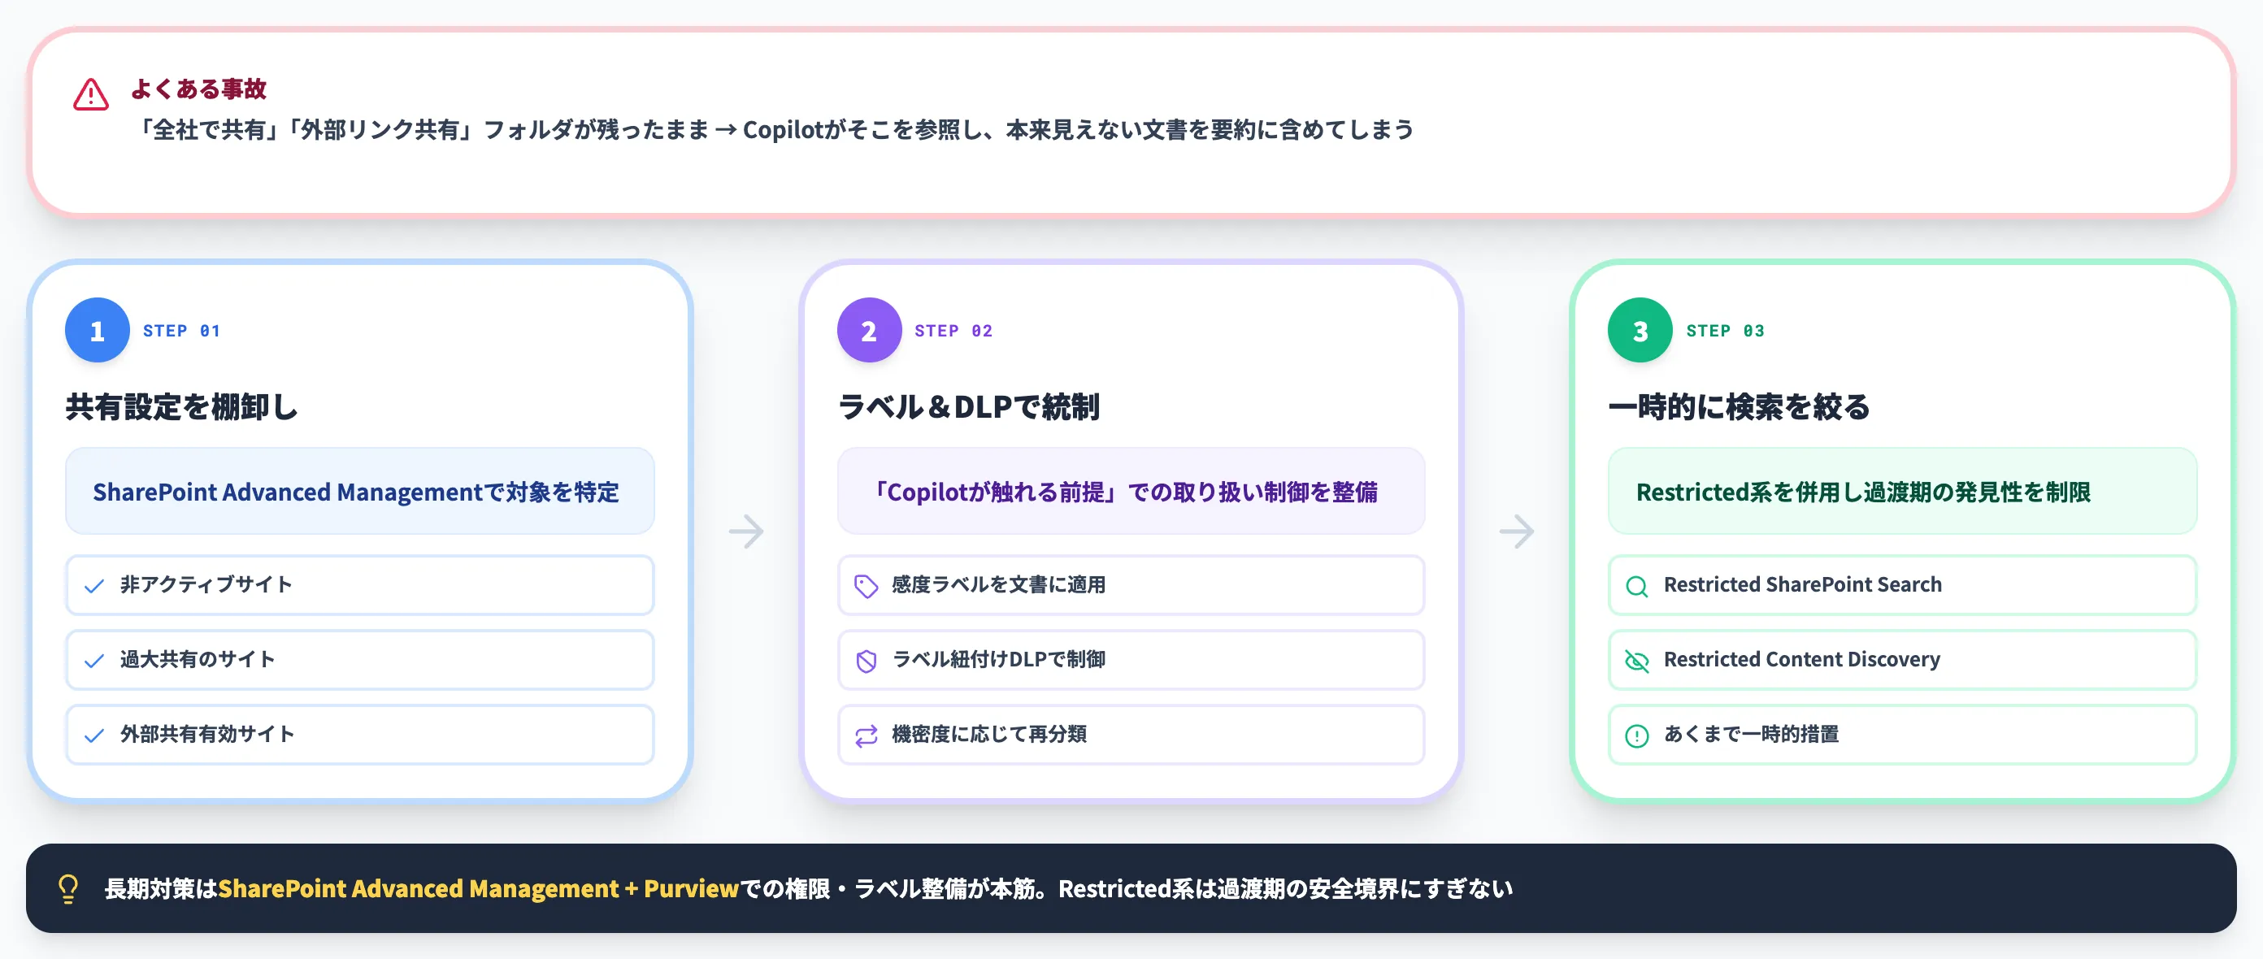Click the STEP 01 label

click(x=181, y=331)
